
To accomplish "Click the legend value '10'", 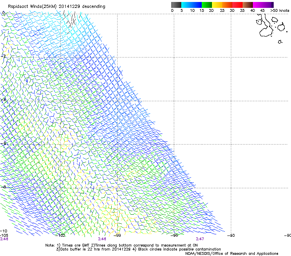I will (192, 11).
